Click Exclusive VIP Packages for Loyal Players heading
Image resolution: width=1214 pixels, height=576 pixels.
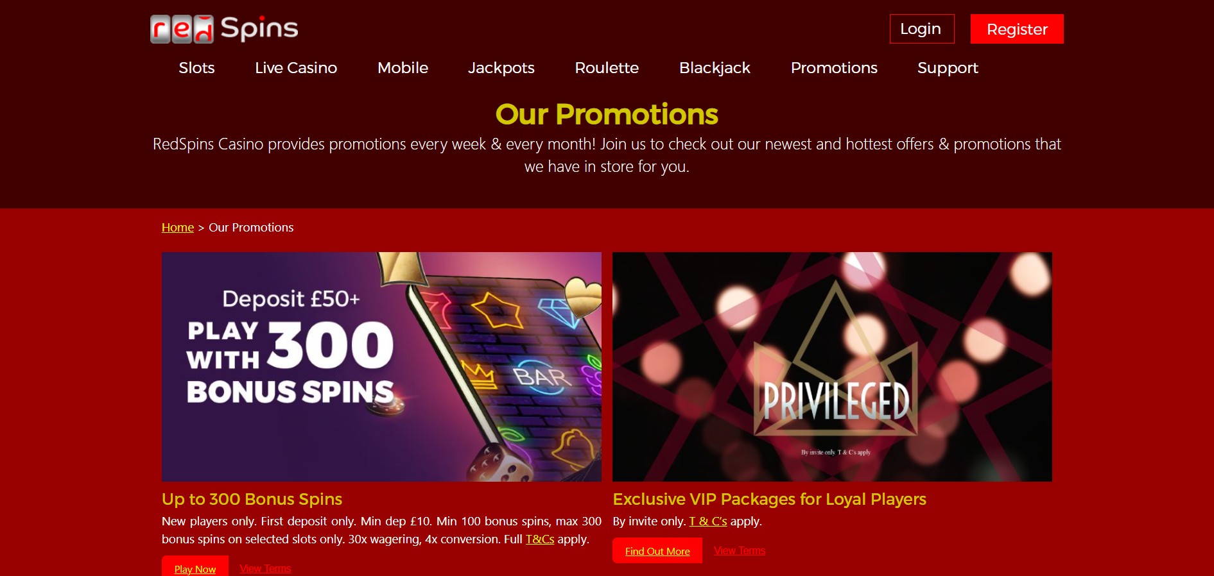769,499
